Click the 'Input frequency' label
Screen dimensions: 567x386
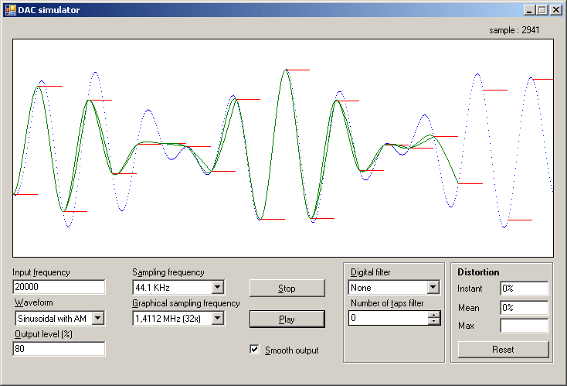[41, 272]
